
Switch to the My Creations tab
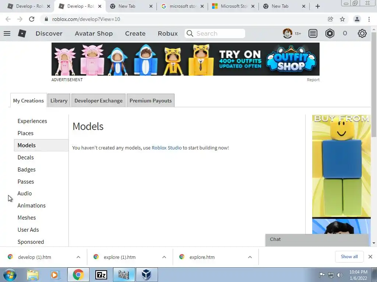click(x=28, y=101)
